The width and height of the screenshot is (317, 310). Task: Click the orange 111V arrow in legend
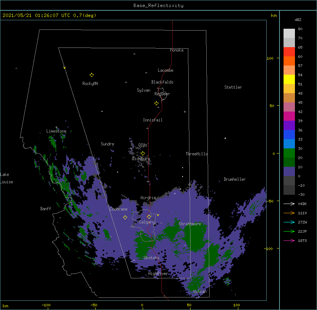[x=289, y=213]
